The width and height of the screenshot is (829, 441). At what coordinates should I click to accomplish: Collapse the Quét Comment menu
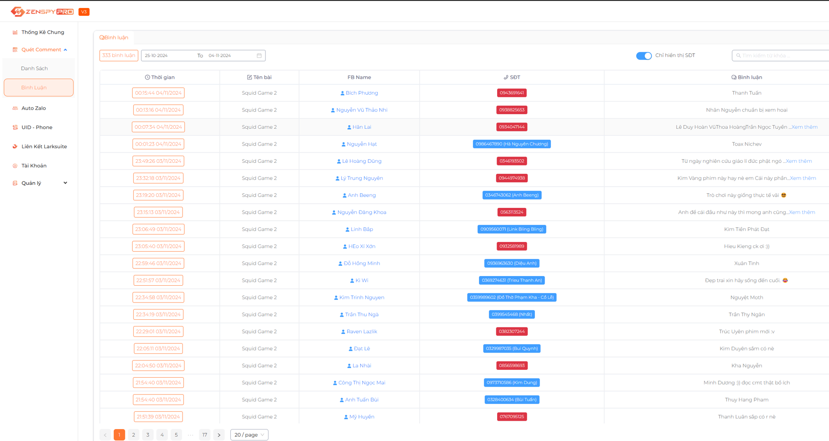coord(66,50)
